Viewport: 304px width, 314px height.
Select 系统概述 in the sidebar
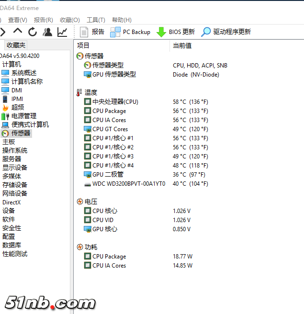coord(19,73)
